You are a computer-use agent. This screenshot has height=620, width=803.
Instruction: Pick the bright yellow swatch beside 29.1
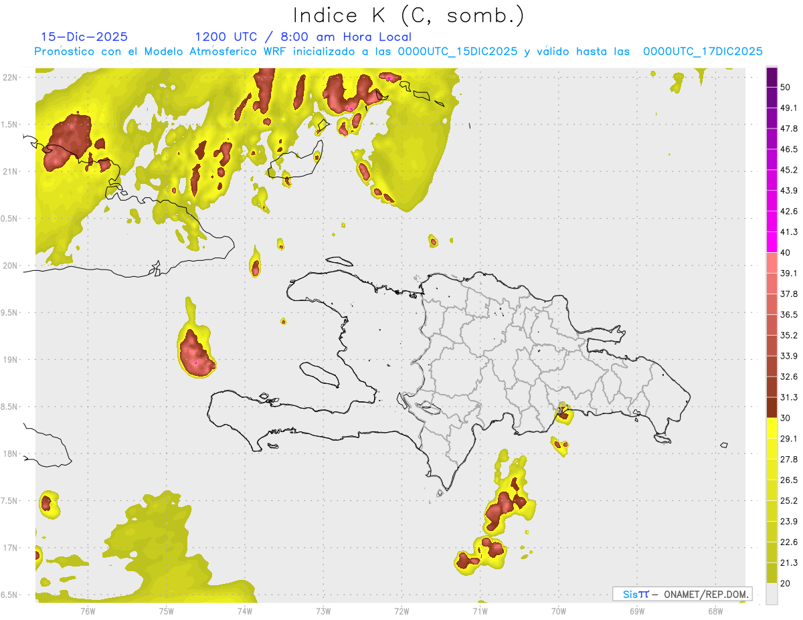point(772,428)
